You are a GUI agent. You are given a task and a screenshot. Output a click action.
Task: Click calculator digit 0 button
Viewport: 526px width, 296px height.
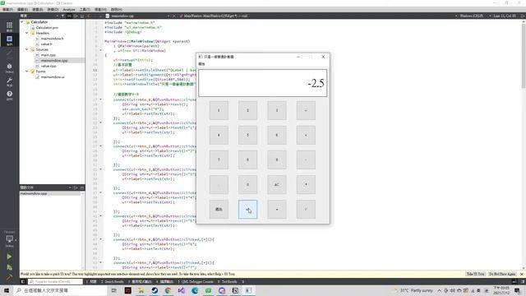tap(247, 184)
